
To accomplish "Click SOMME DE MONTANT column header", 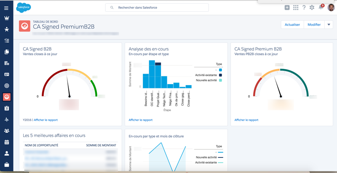I will click(x=101, y=145).
